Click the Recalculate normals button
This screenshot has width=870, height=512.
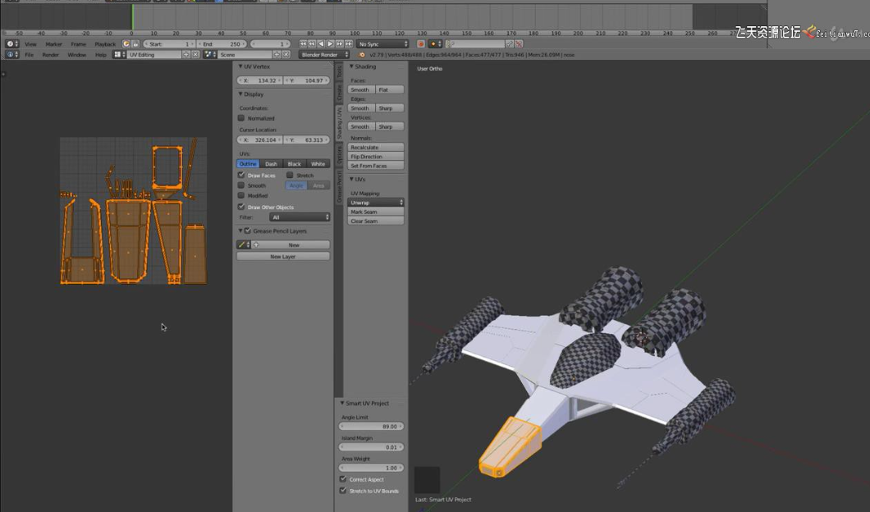coord(376,147)
